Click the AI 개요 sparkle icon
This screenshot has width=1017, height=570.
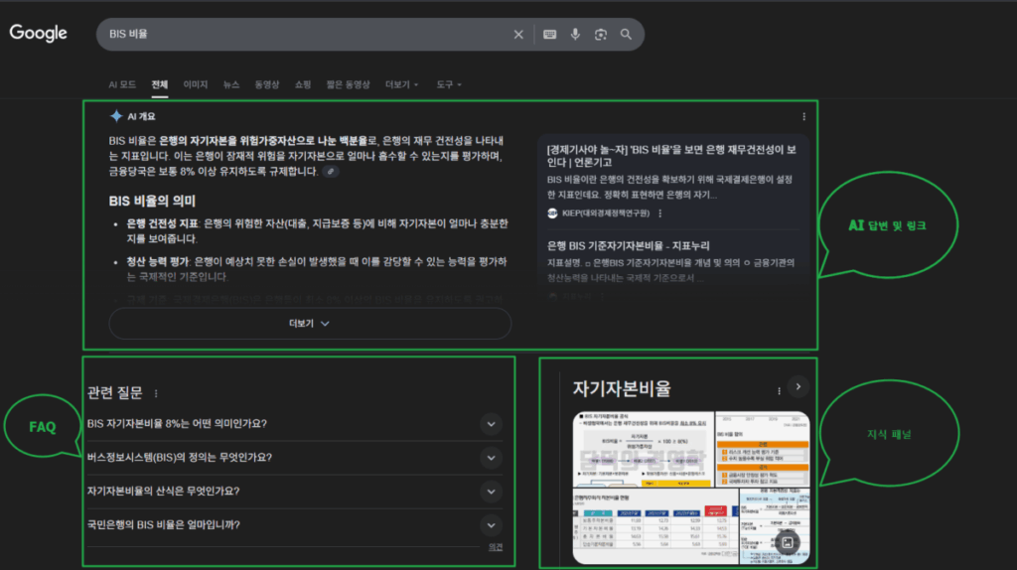click(x=116, y=116)
